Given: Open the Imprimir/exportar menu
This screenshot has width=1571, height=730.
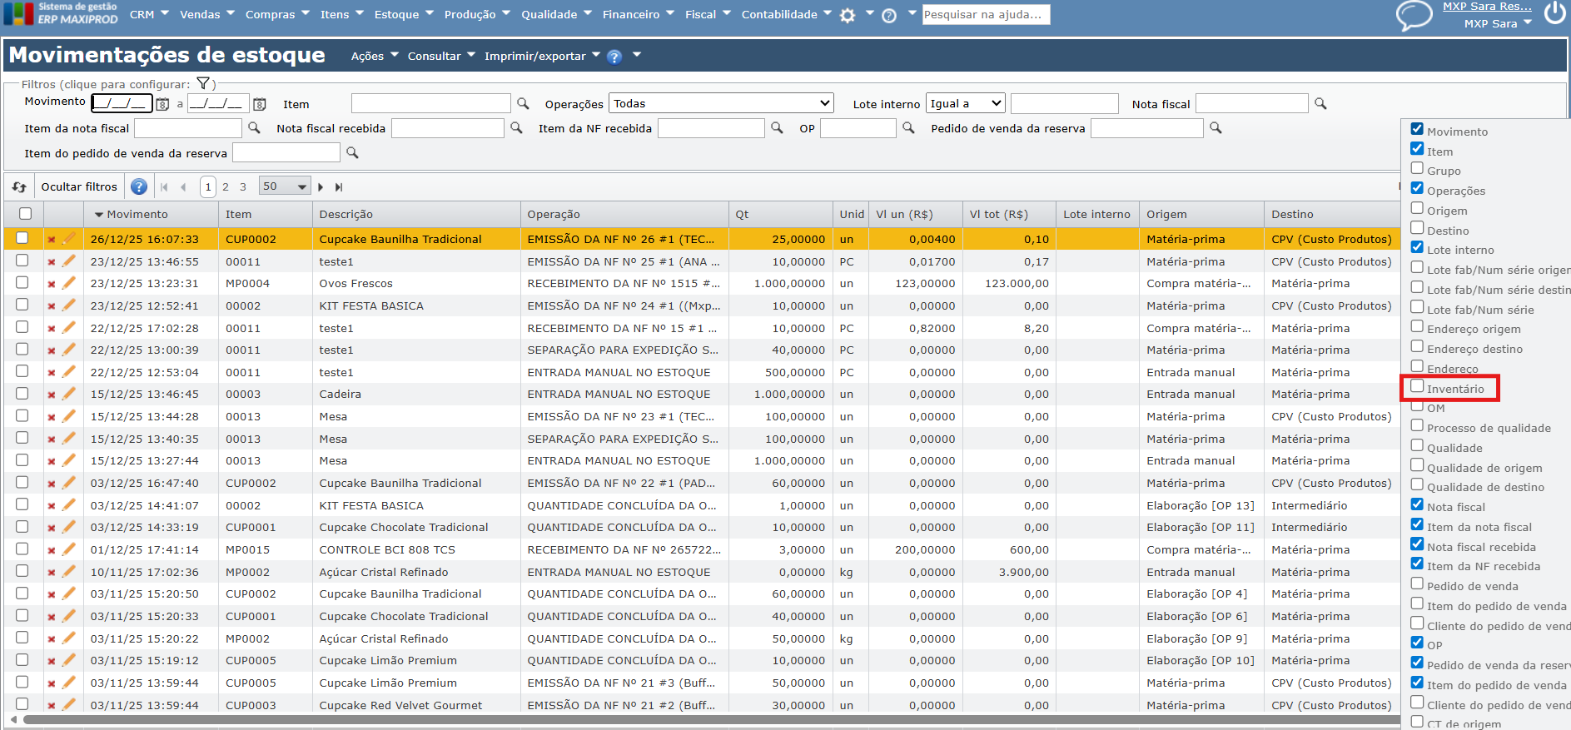Looking at the screenshot, I should coord(541,56).
